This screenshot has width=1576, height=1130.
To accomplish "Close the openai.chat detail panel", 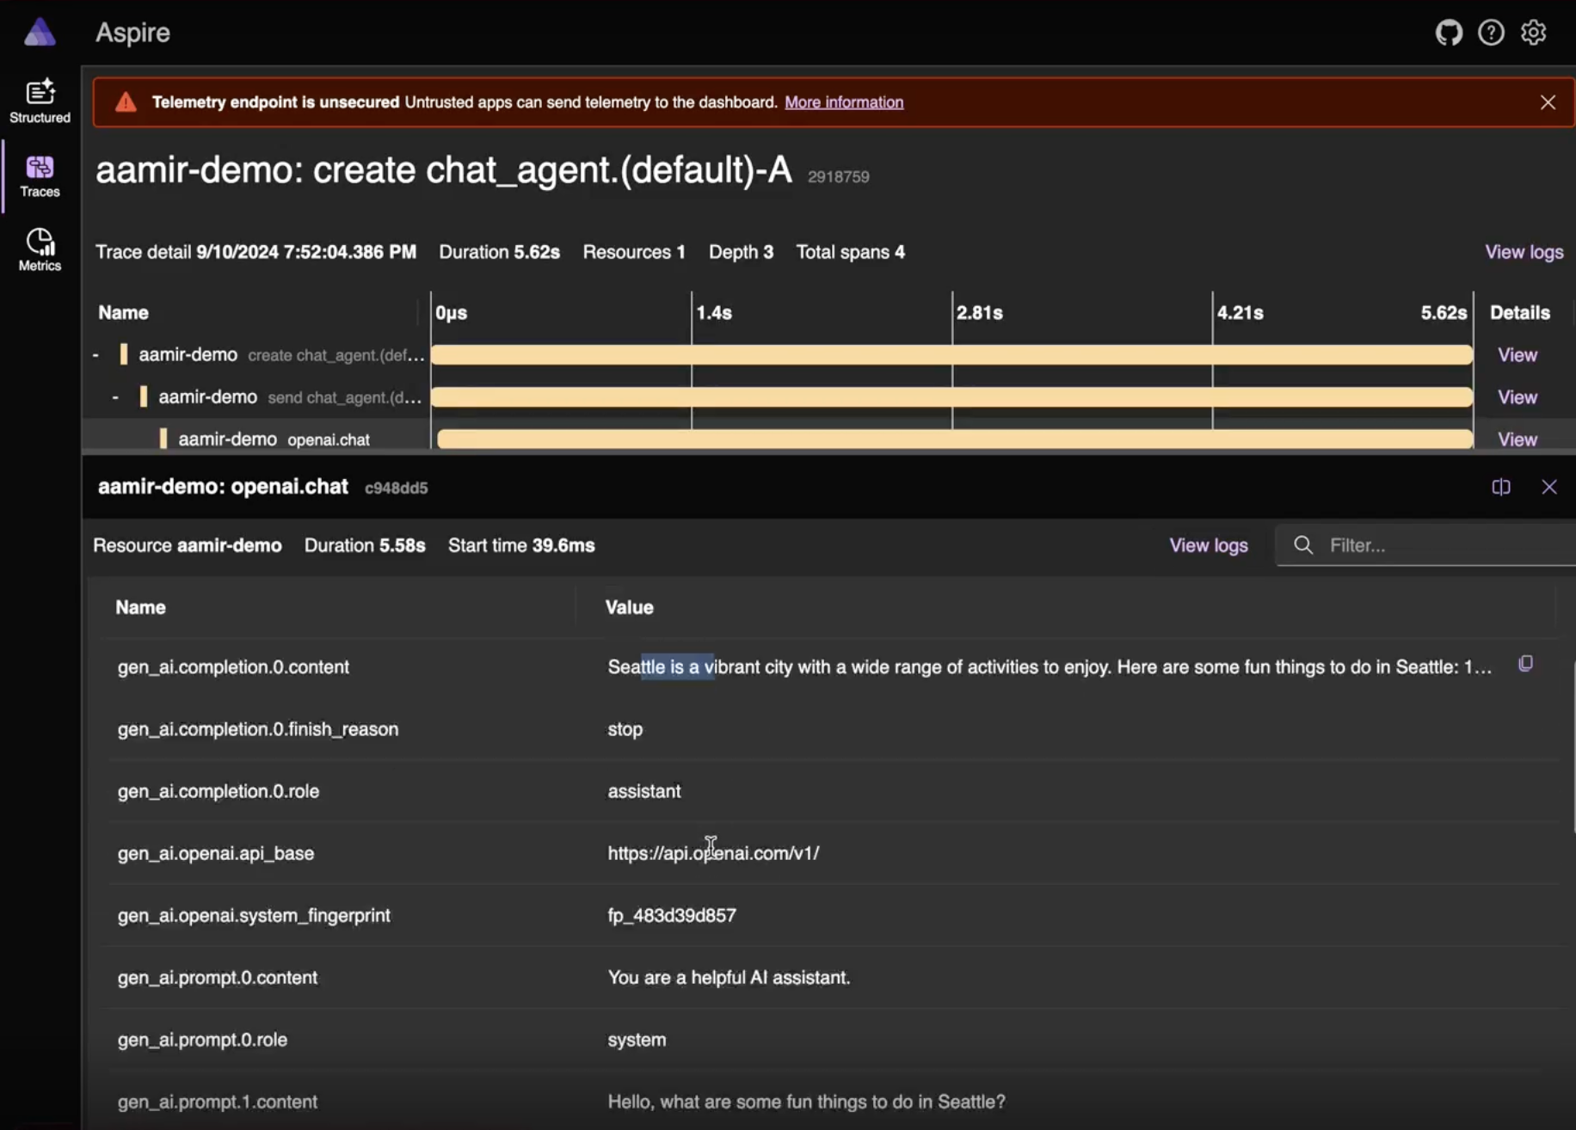I will coord(1549,487).
